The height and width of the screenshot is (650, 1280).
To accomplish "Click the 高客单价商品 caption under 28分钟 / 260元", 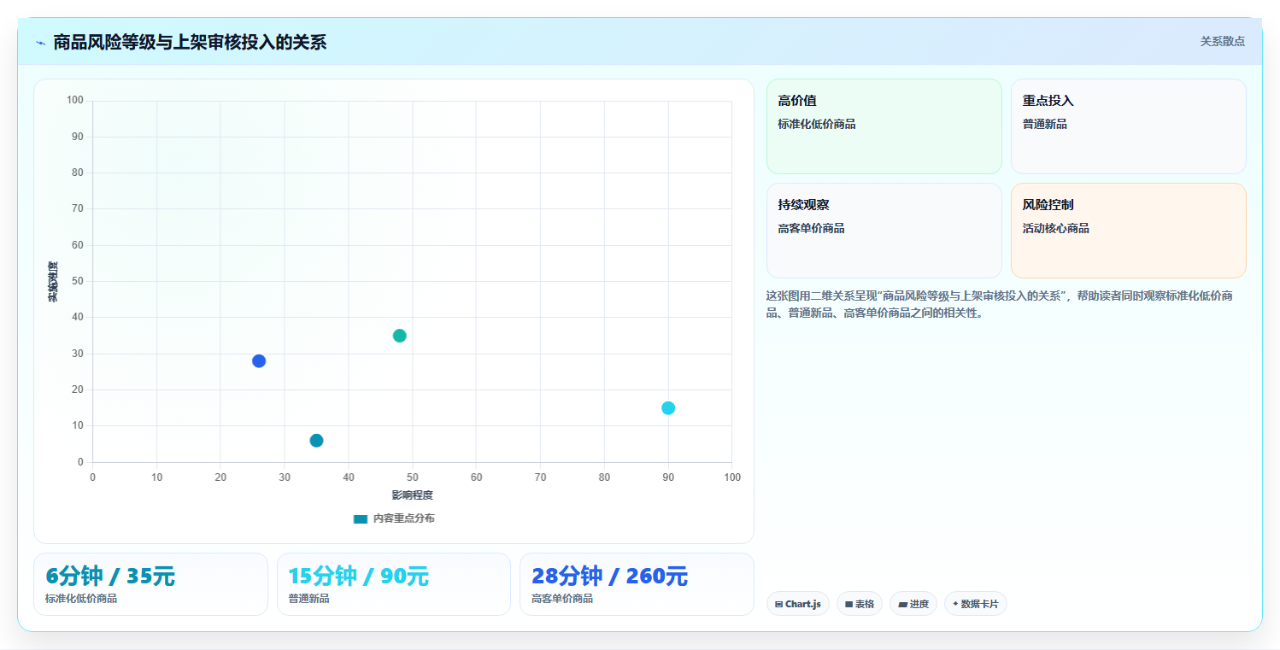I will tap(562, 599).
